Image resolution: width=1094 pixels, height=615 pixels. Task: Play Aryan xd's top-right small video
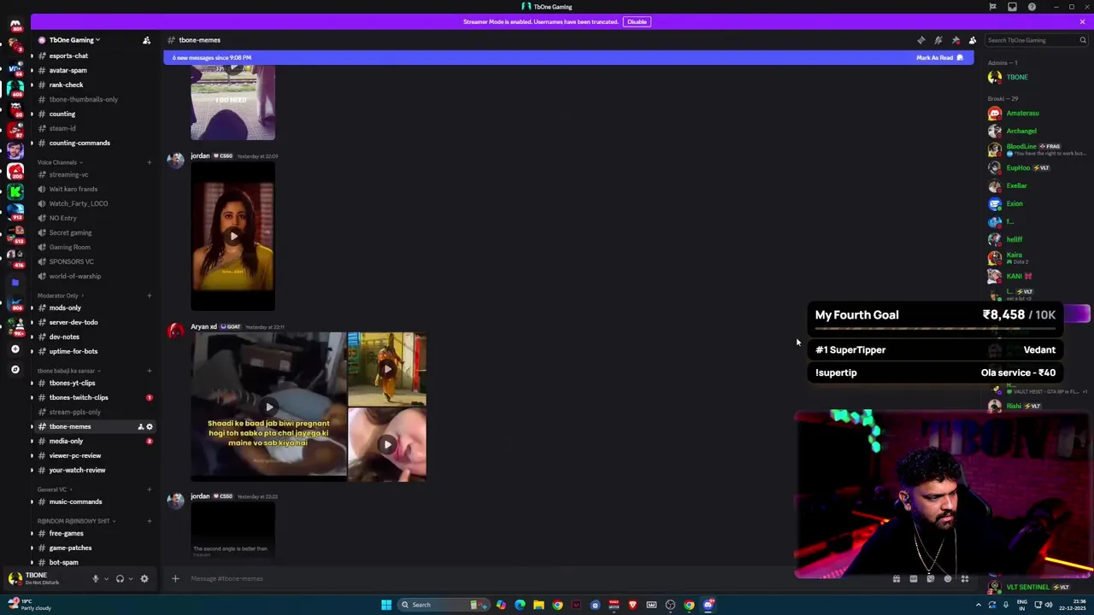(x=387, y=369)
